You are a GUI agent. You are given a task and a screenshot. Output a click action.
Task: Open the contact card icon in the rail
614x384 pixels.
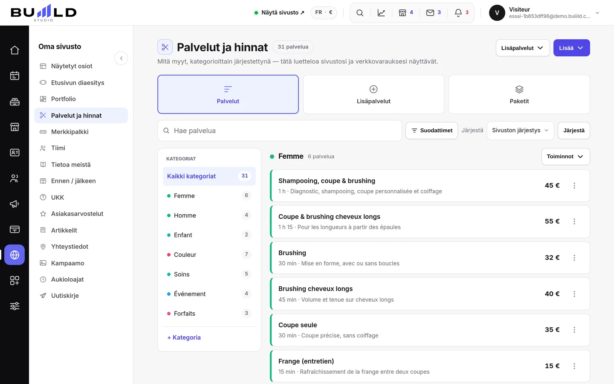point(14,152)
